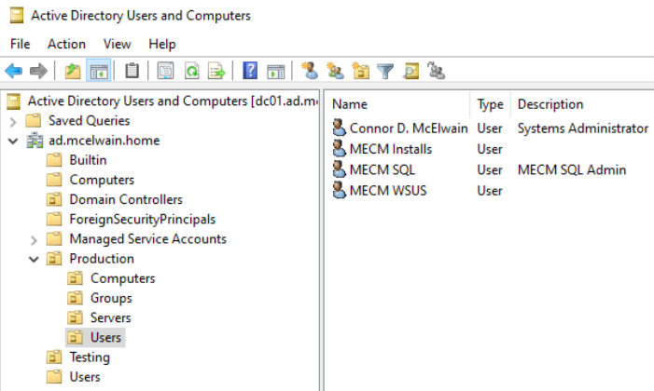Click the Description column header
Screen dimensions: 654x391
tap(550, 104)
